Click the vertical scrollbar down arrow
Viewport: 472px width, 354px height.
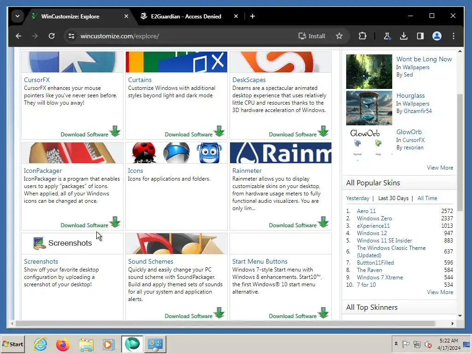coord(460,316)
